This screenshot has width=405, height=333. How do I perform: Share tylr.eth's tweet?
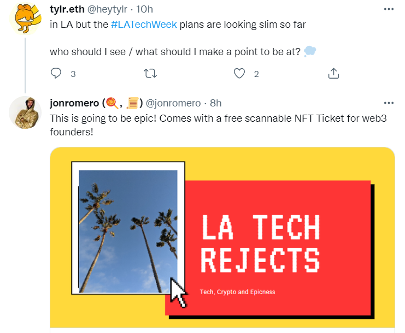[334, 73]
